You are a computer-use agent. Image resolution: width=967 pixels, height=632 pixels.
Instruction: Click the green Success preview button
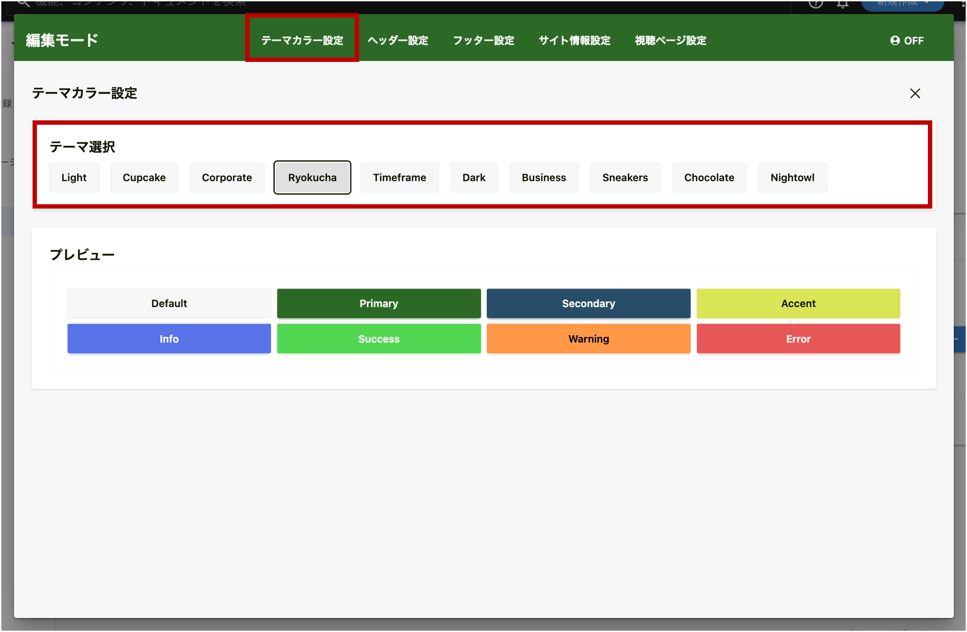tap(379, 339)
